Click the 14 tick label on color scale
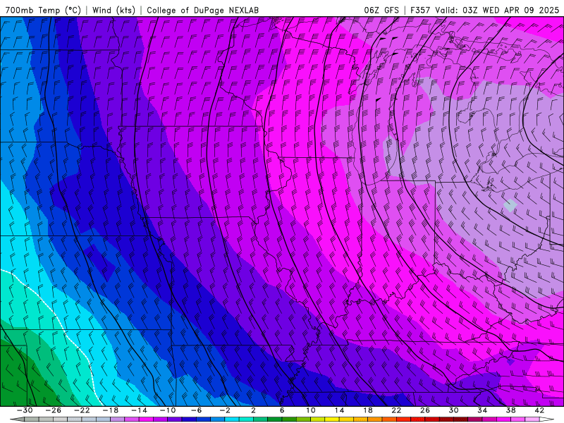Image resolution: width=564 pixels, height=423 pixels. point(340,410)
